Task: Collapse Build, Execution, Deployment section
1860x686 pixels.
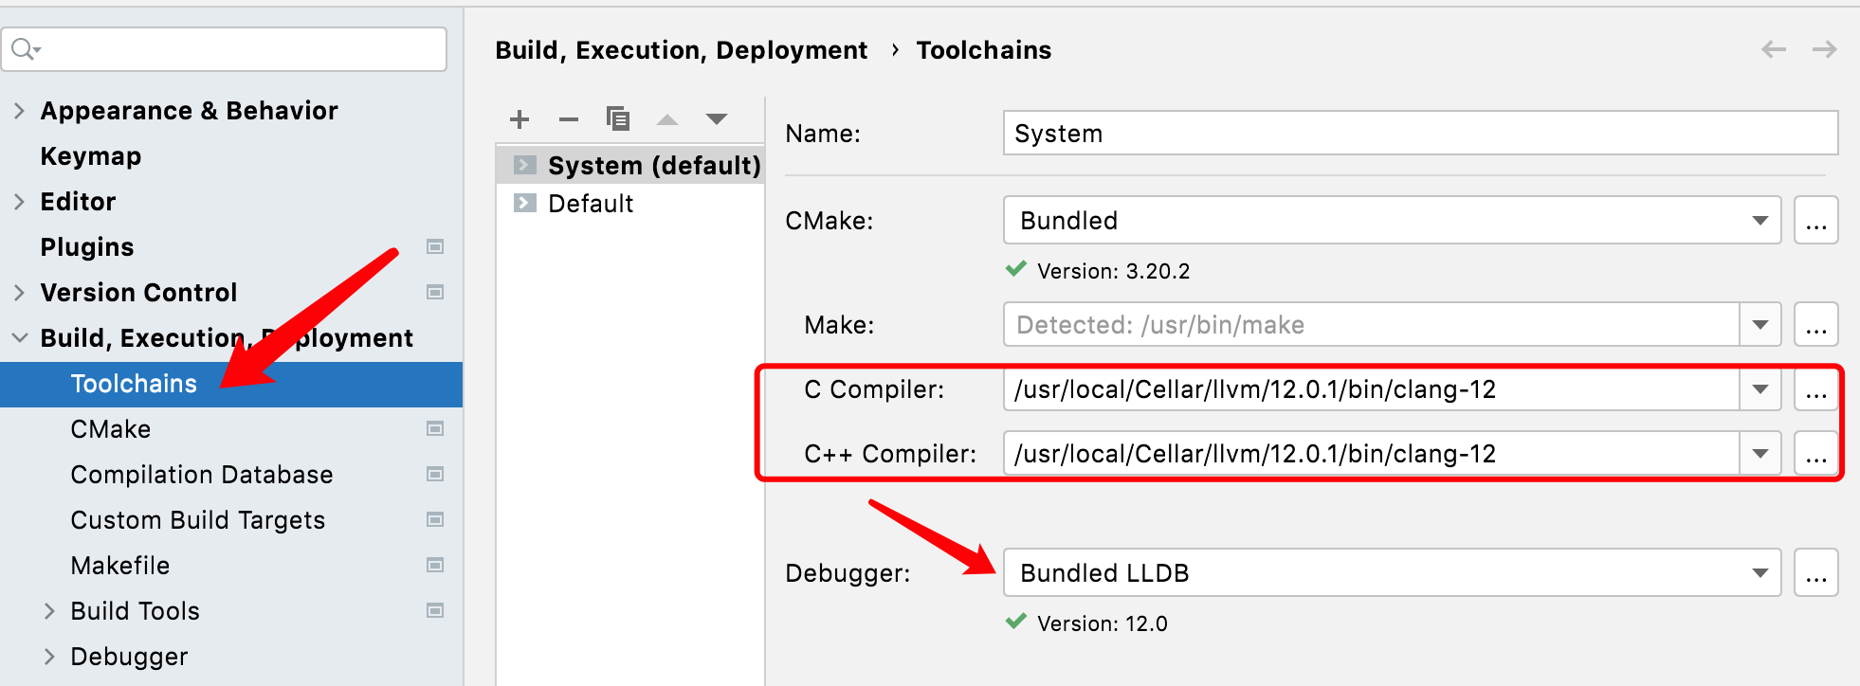Action: point(19,338)
